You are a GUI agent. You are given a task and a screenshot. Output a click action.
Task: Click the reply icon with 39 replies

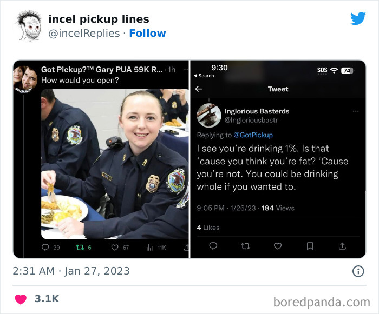click(45, 248)
